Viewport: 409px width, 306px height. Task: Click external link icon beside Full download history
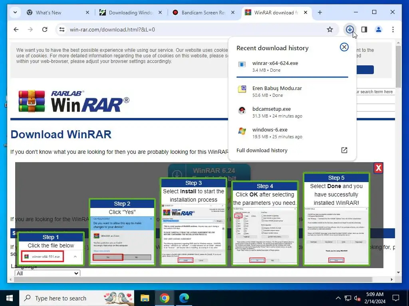pyautogui.click(x=344, y=150)
